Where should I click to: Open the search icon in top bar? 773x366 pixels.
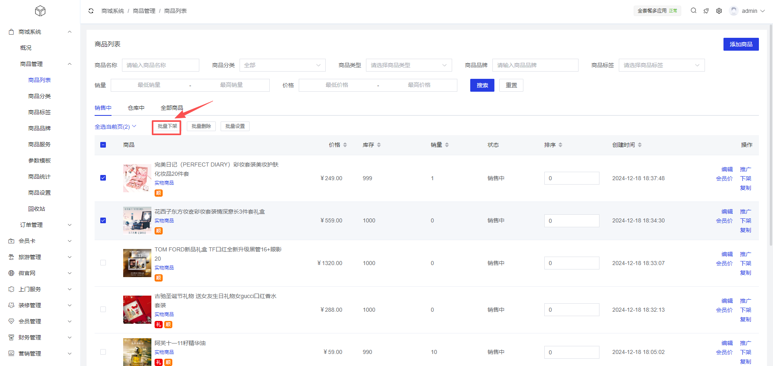[693, 11]
